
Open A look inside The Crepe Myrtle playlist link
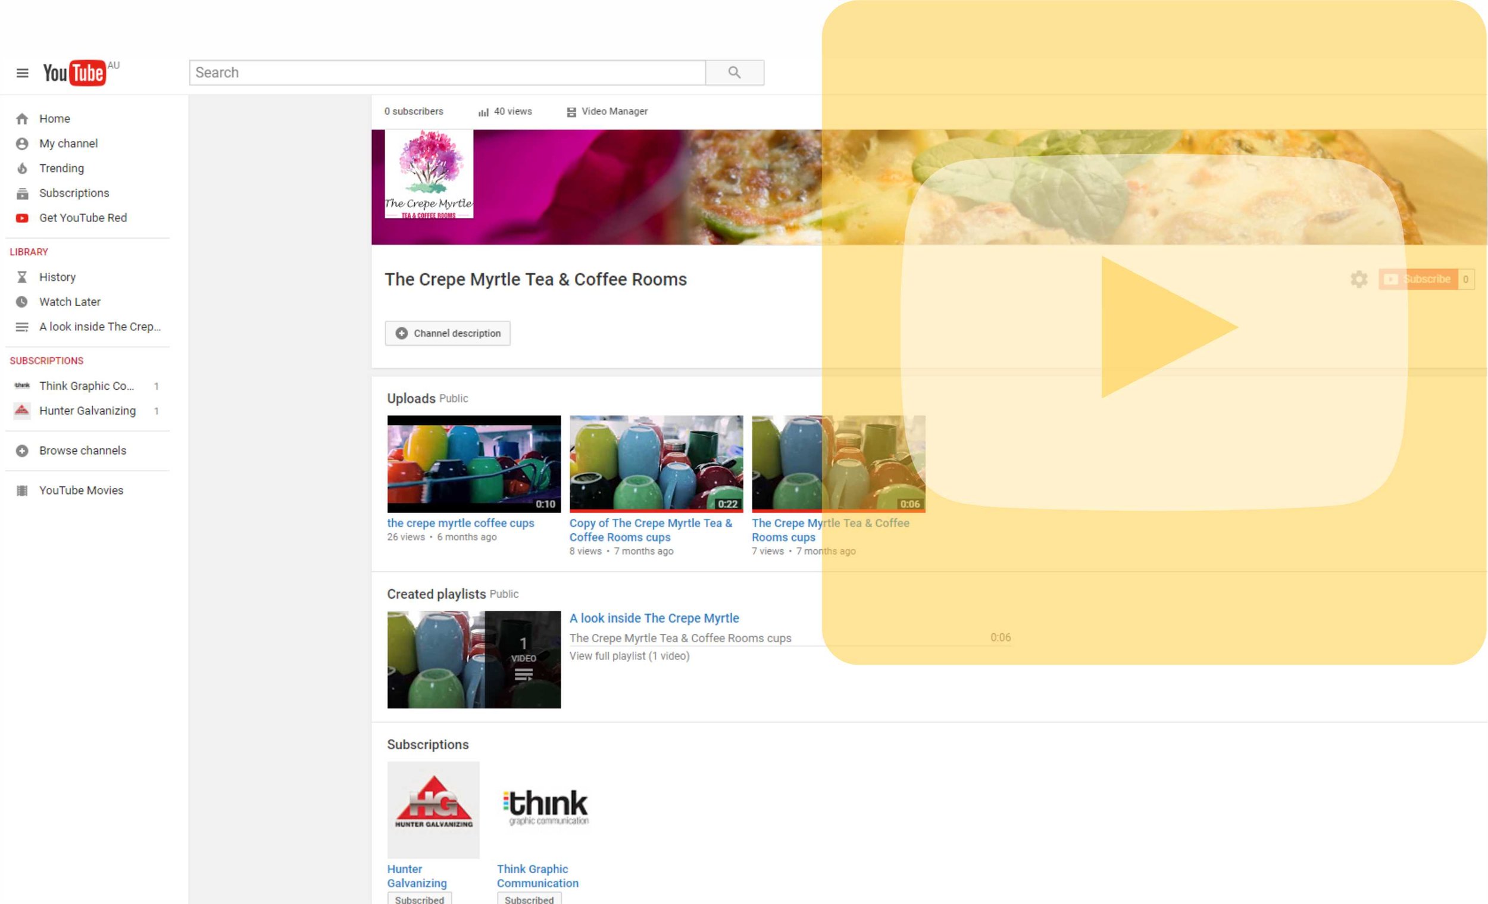pos(654,618)
